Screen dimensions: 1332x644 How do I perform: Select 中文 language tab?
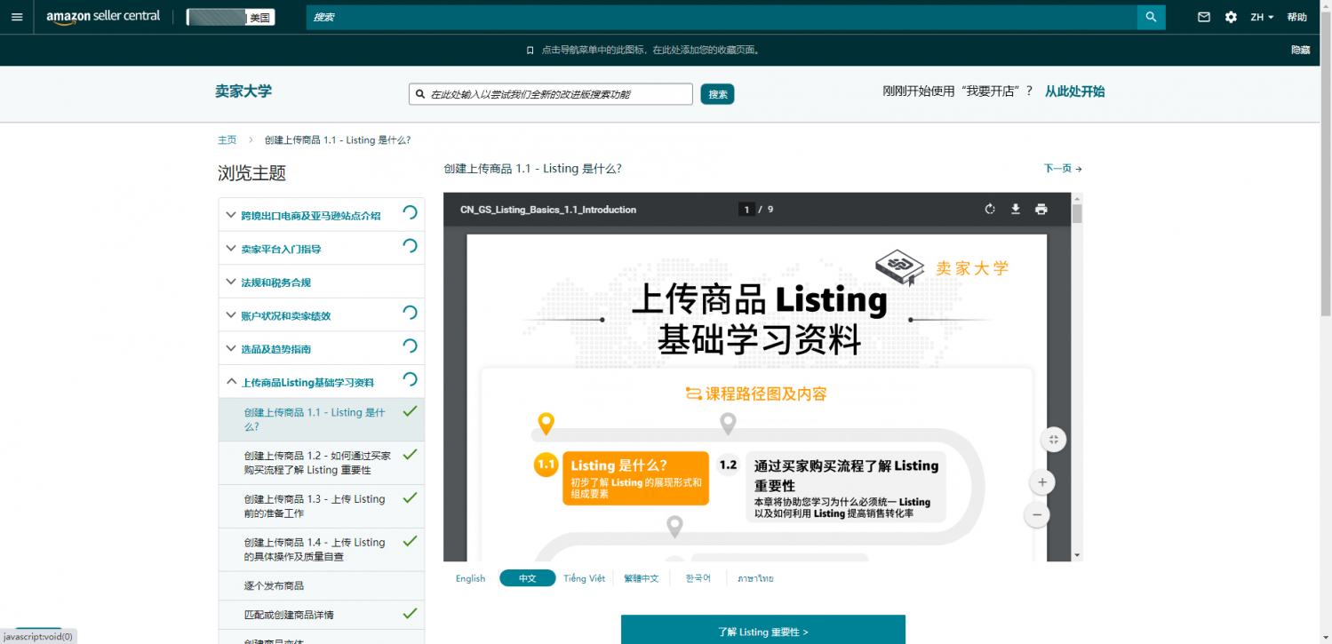528,578
